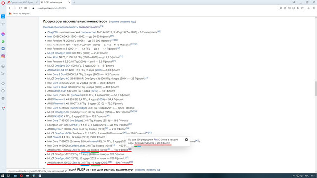Click the taskbar clock
The height and width of the screenshot is (178, 317).
313,176
